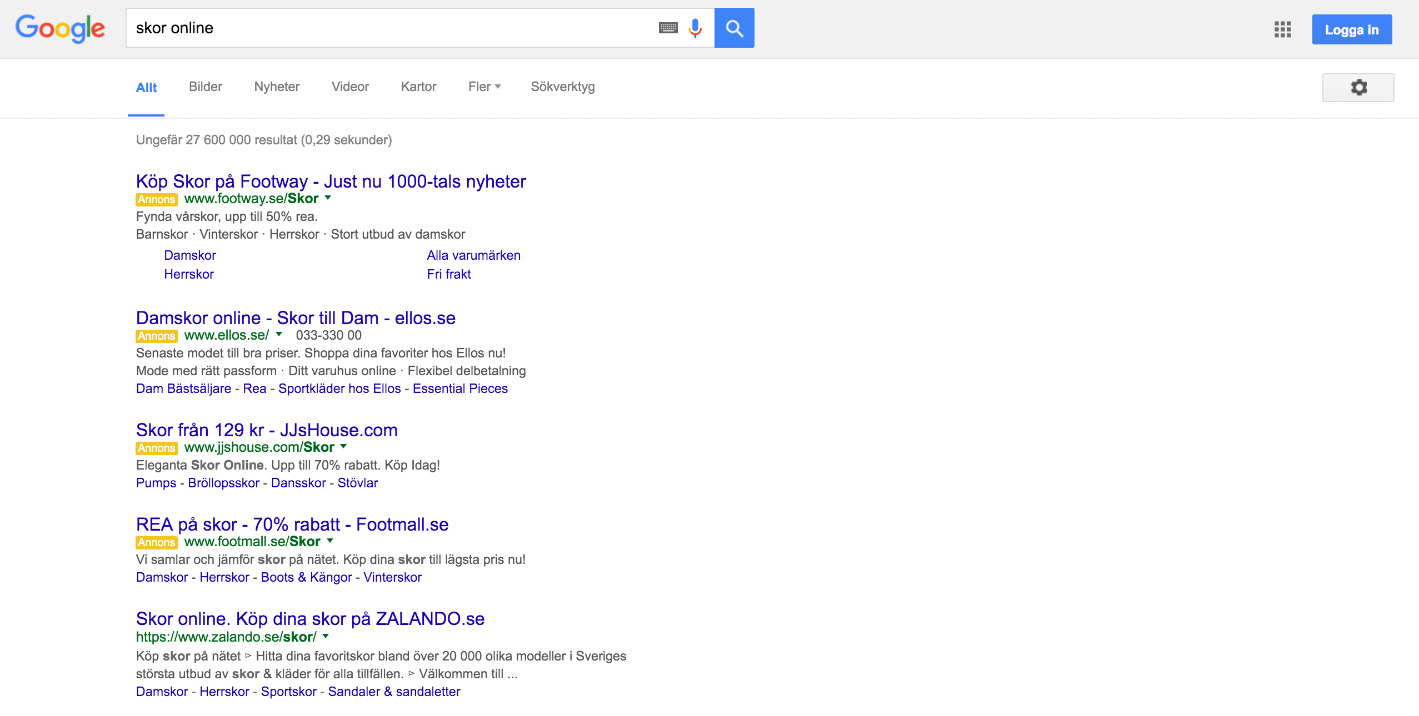The width and height of the screenshot is (1419, 716).
Task: Open 'REA på skor - 70% rabatt - Footmall.se'
Action: click(x=292, y=525)
